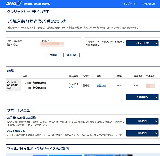160x156 pixels.
Task: Click the blurred reservation number in the itinerary row
Action: point(151,85)
